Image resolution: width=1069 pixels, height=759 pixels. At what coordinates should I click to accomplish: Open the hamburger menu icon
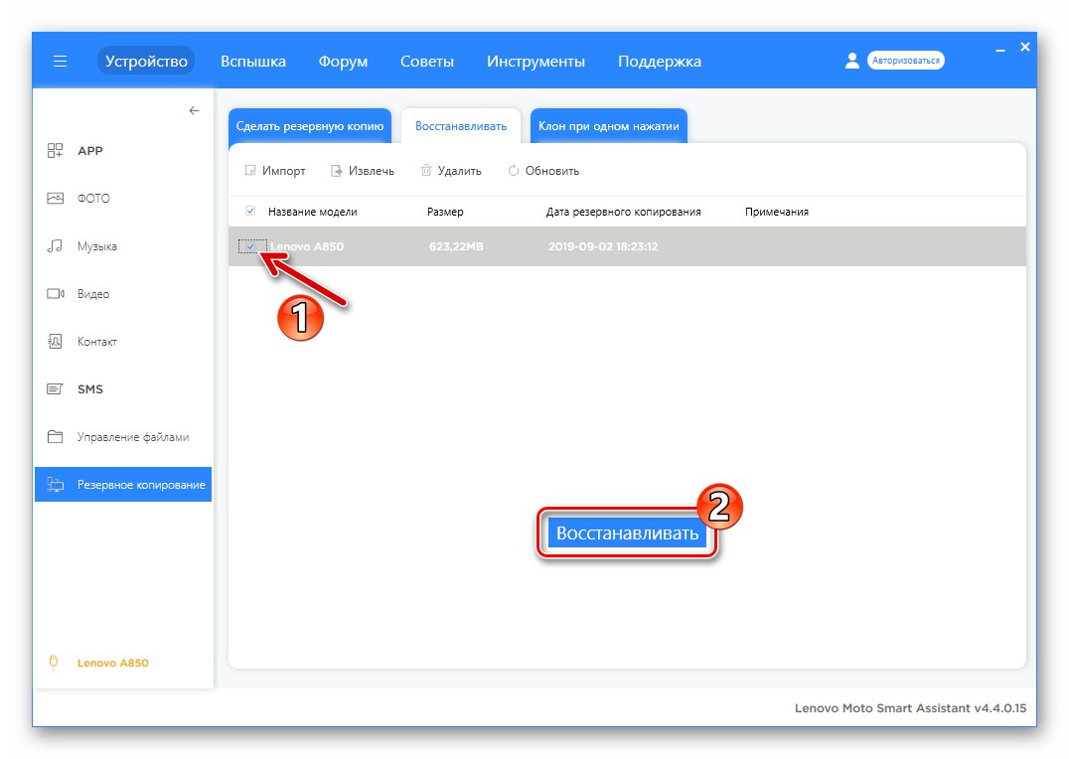click(x=60, y=62)
